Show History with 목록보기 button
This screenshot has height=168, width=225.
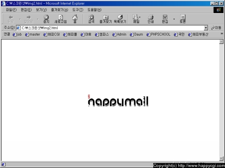click(x=120, y=19)
